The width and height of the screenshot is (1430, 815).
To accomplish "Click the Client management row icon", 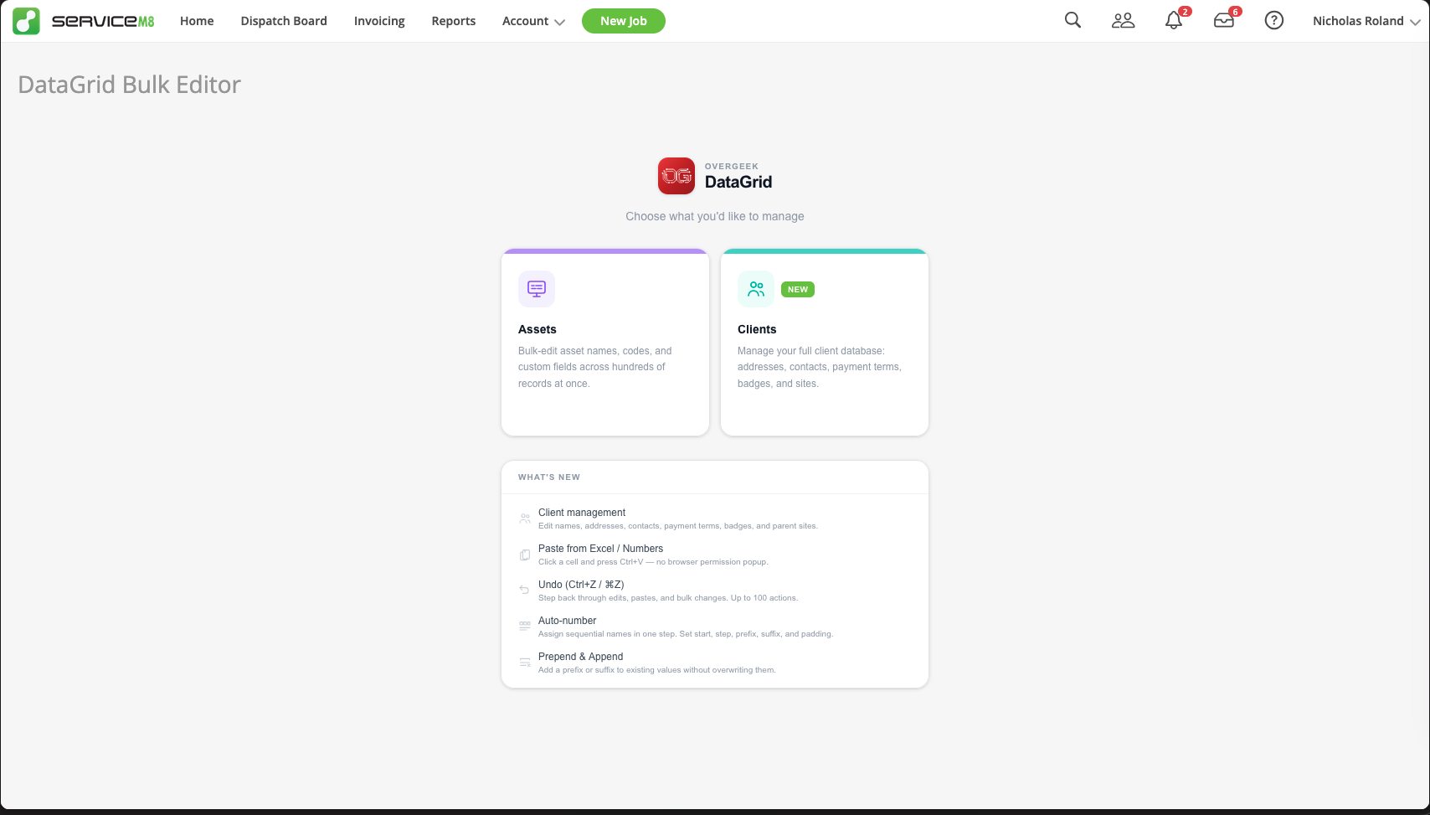I will (525, 518).
